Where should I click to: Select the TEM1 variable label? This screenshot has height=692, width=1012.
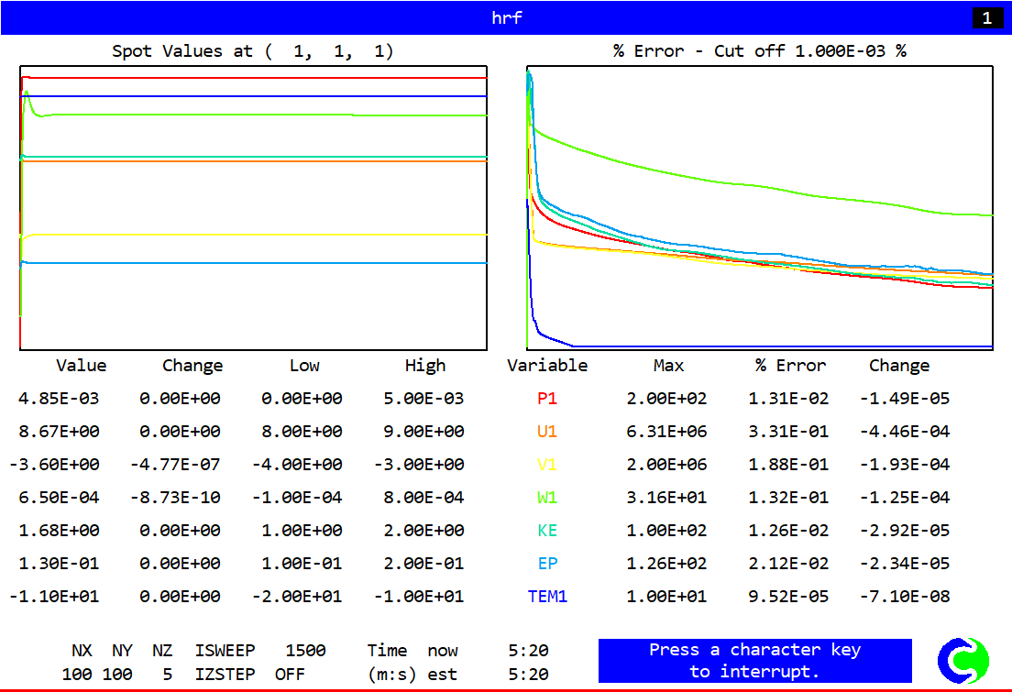pyautogui.click(x=547, y=597)
